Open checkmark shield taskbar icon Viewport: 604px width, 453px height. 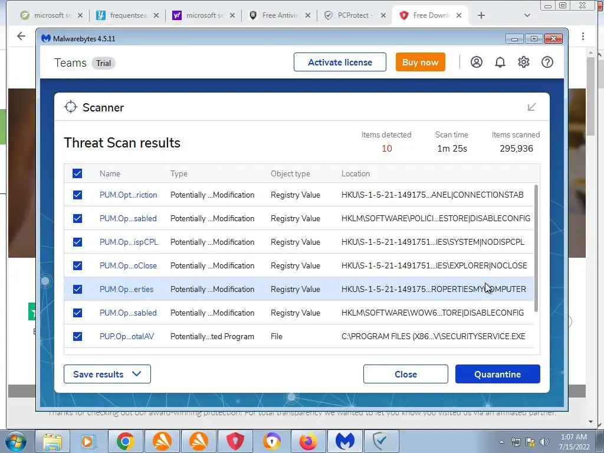point(381,441)
